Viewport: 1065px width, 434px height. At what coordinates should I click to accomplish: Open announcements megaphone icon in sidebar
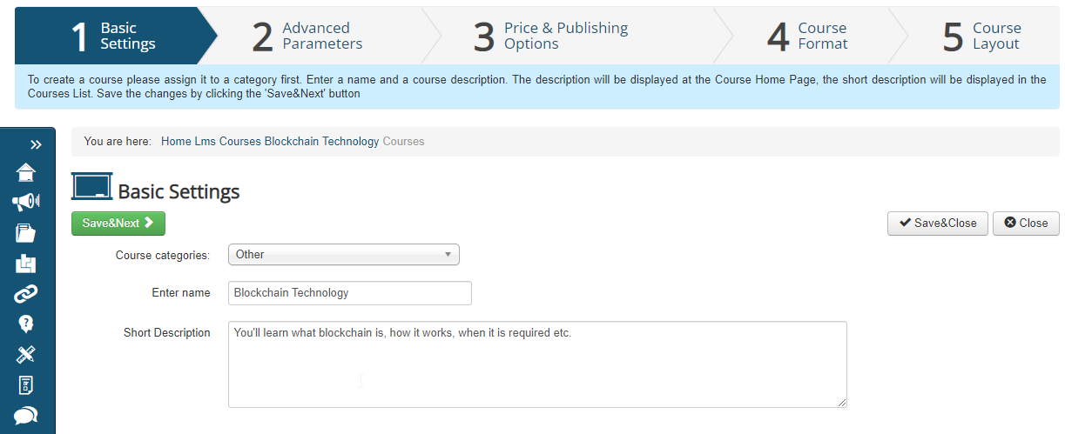[26, 203]
